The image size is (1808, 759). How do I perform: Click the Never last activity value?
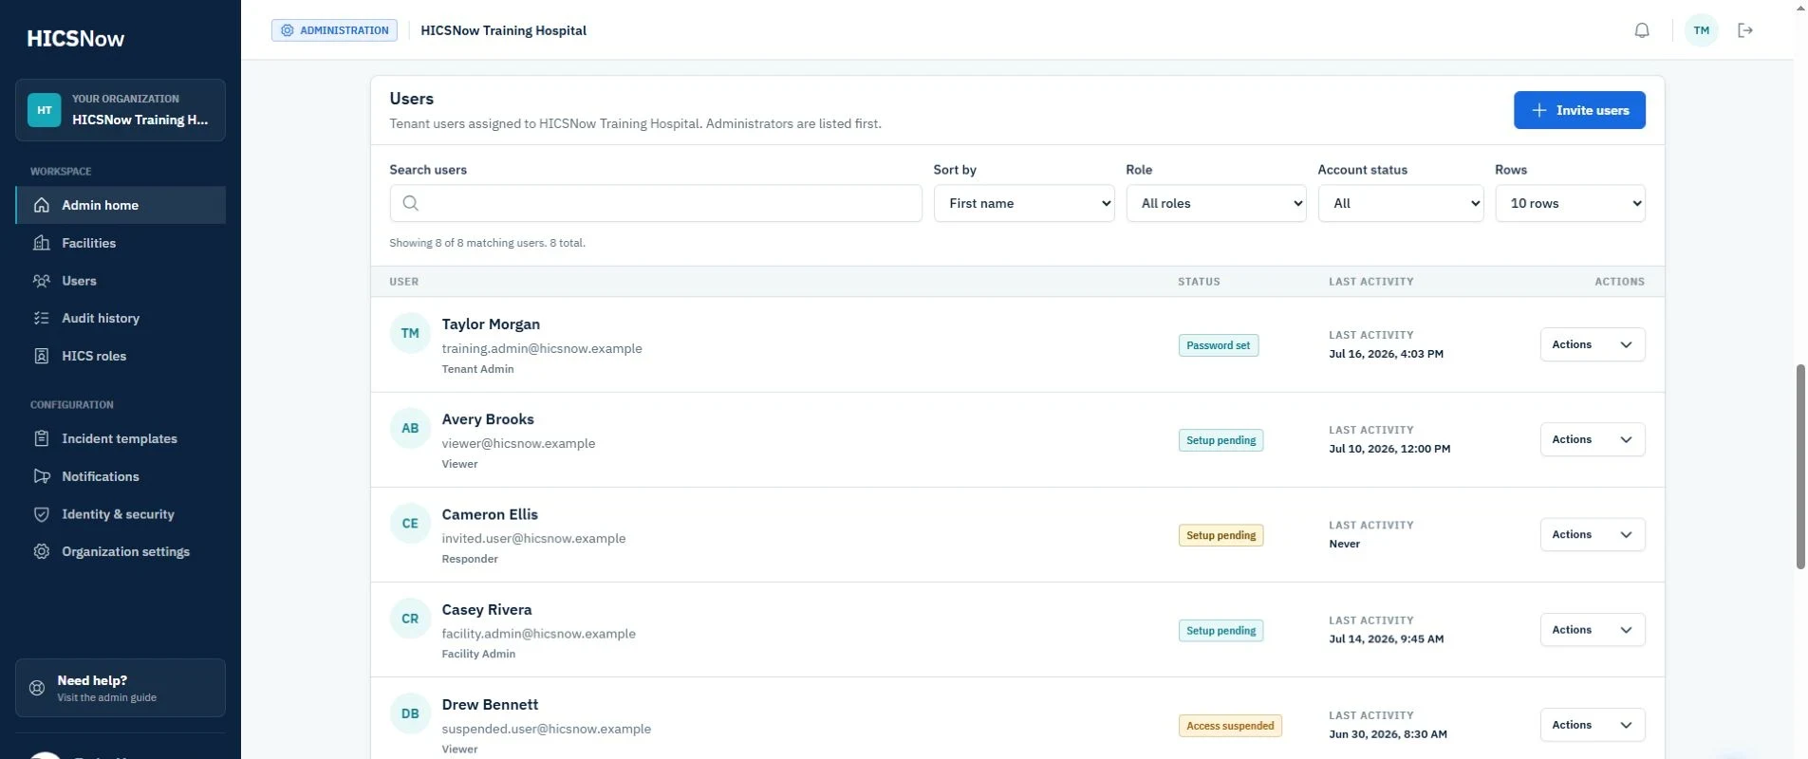pyautogui.click(x=1344, y=544)
